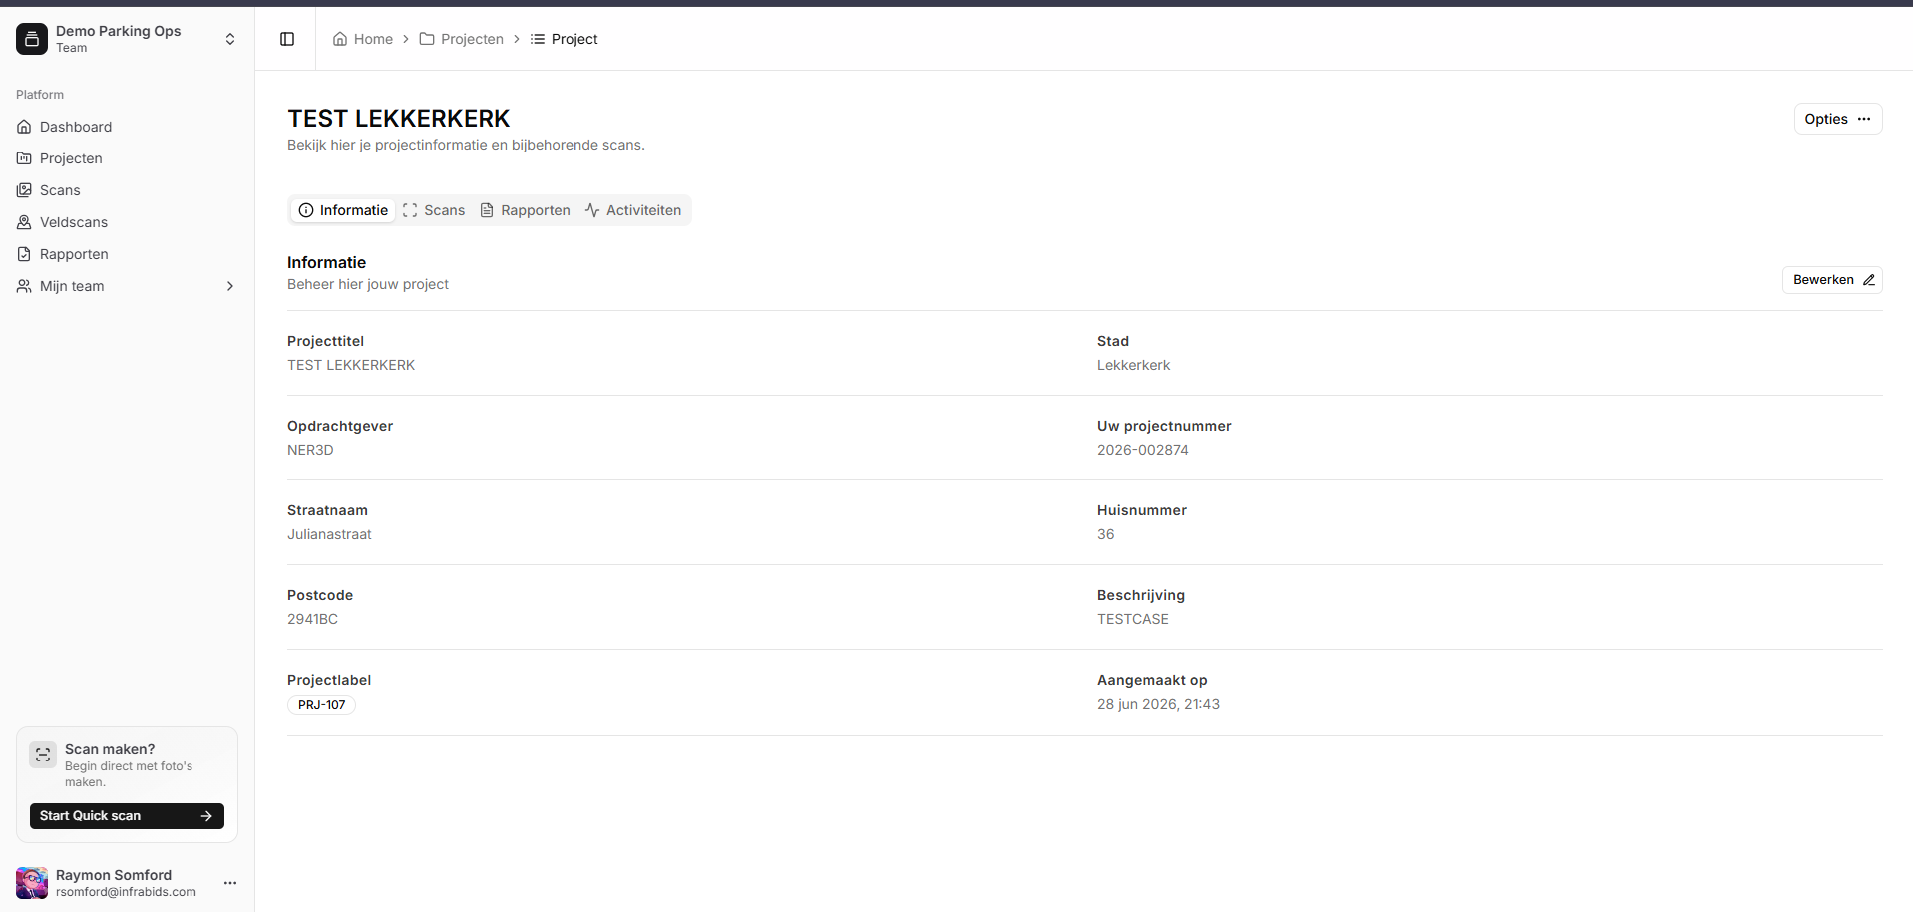Click the breadcrumb Project list icon

point(538,39)
